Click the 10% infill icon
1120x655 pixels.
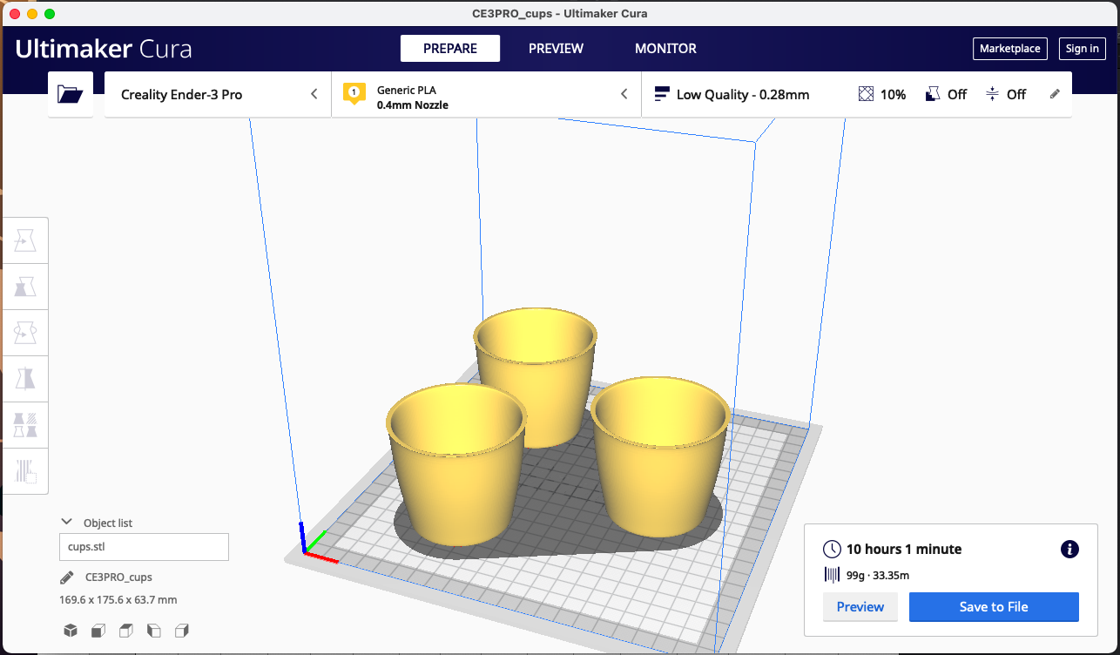[866, 94]
